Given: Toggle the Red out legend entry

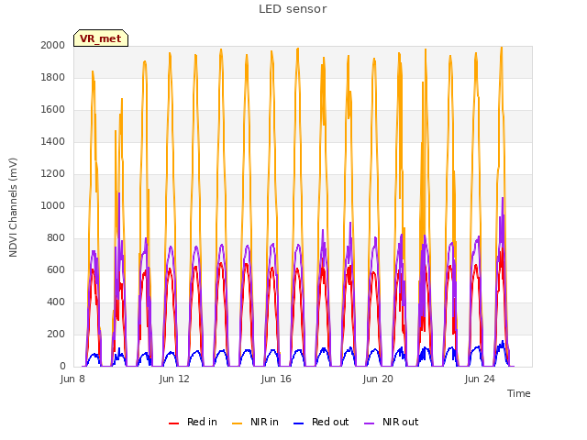Looking at the screenshot, I should click(x=321, y=422).
